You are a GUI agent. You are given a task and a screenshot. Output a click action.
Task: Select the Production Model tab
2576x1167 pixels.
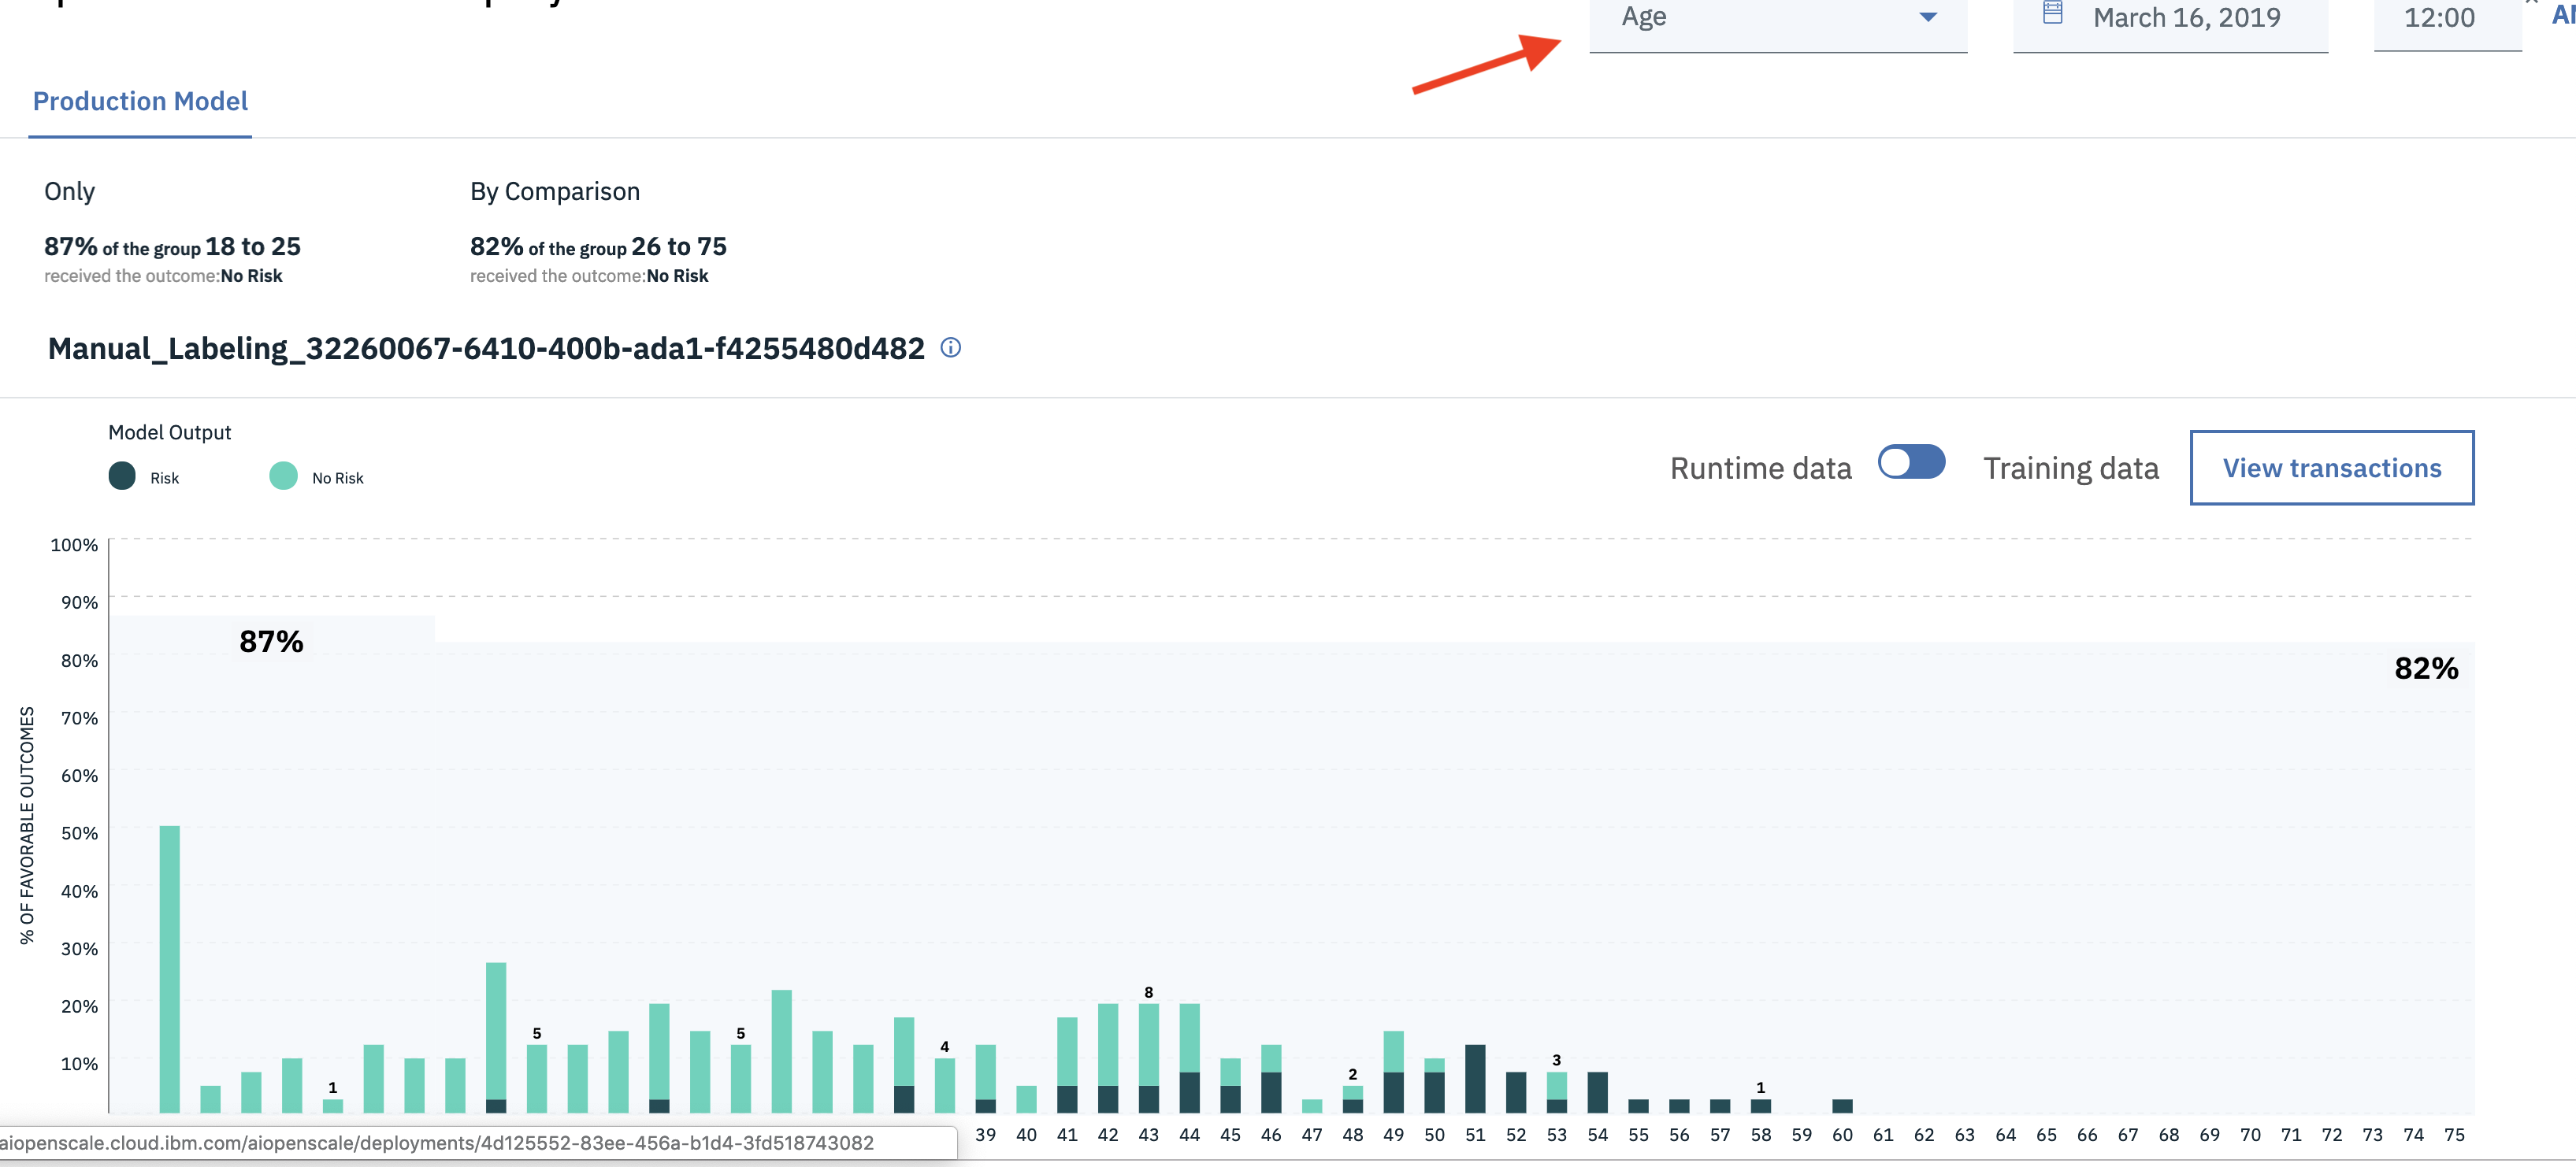[140, 101]
